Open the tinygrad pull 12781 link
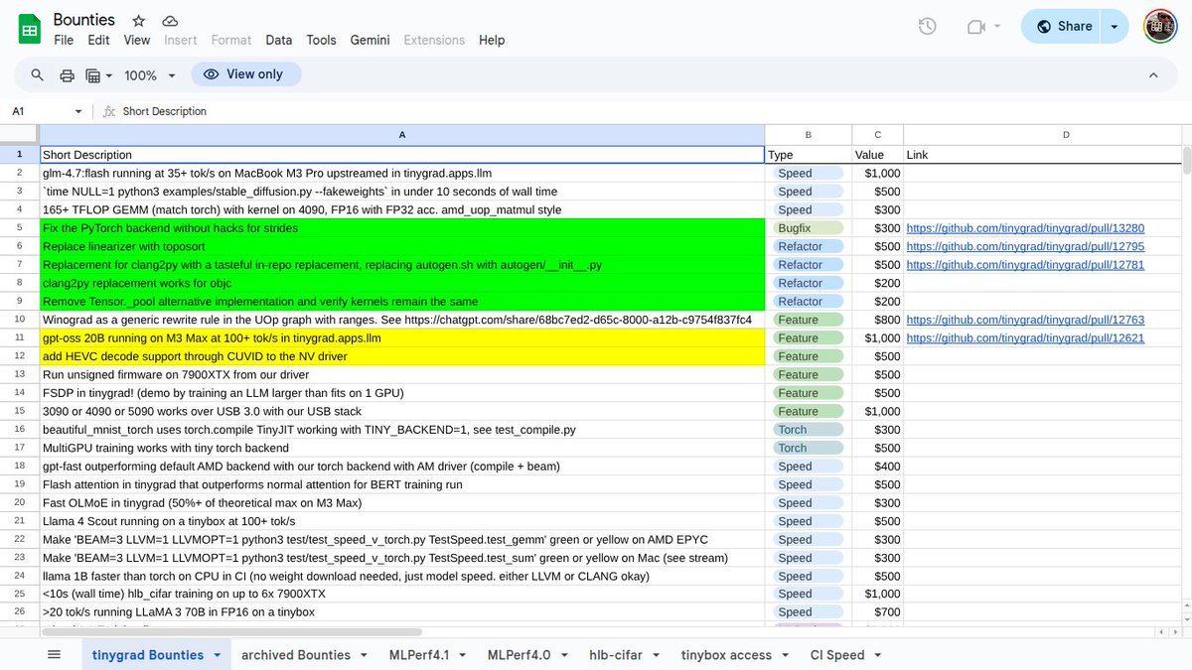 pos(1025,265)
